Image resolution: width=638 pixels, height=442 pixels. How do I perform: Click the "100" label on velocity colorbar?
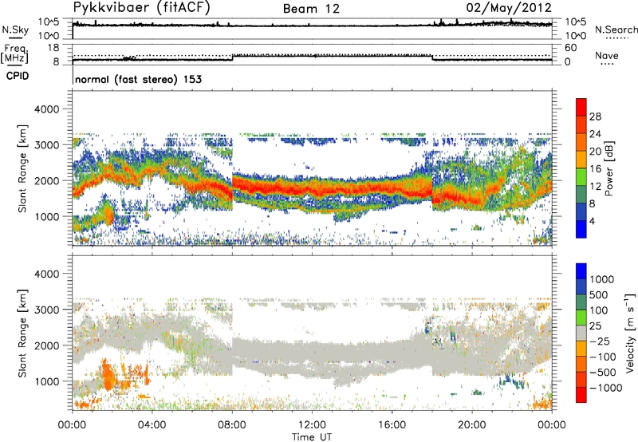click(x=599, y=310)
